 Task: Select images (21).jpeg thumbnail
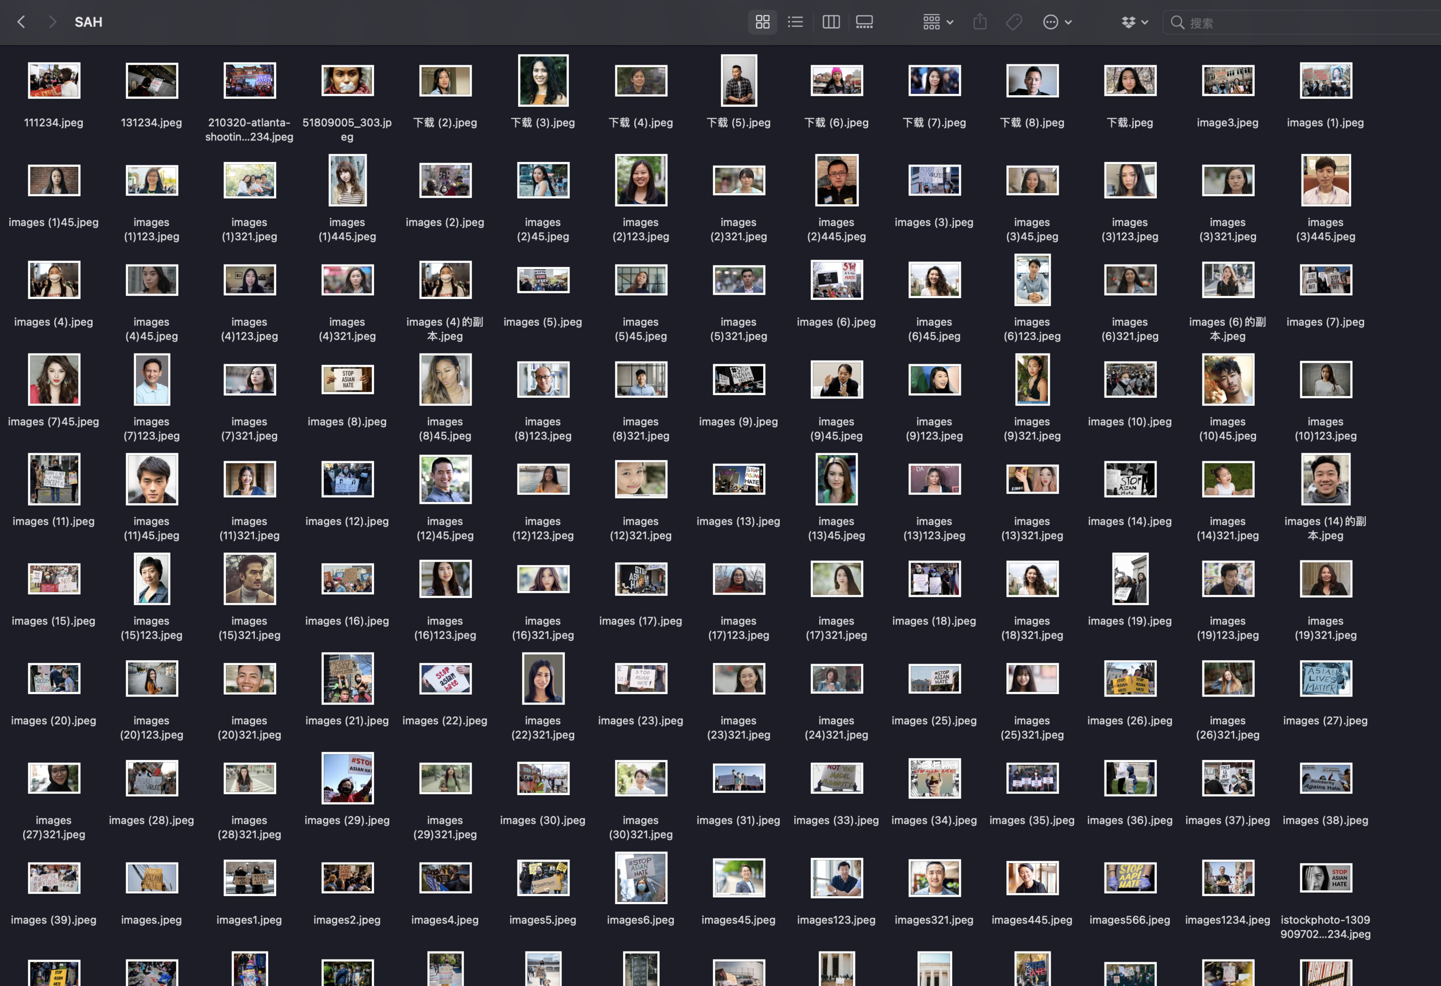click(347, 679)
